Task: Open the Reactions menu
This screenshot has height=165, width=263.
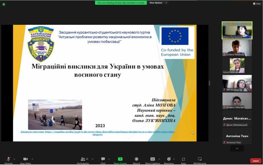Action: tap(169, 160)
